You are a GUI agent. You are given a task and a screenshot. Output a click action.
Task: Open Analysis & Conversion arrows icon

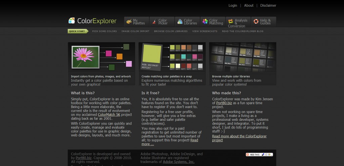(230, 21)
